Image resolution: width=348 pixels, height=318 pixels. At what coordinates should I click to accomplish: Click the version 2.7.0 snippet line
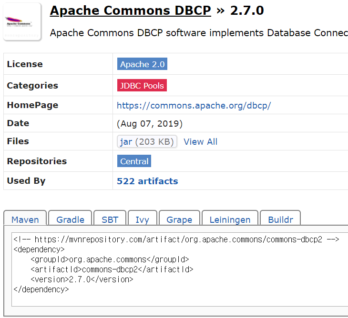[82, 279]
